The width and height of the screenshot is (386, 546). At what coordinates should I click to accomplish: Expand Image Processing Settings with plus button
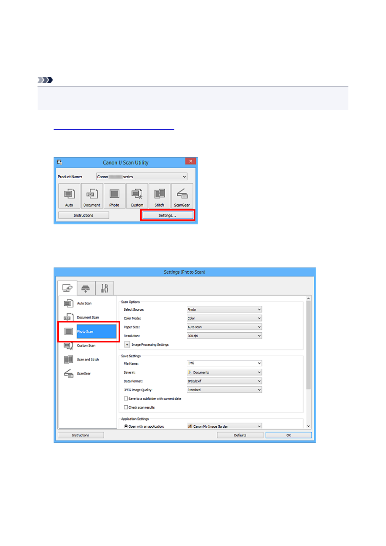click(127, 345)
